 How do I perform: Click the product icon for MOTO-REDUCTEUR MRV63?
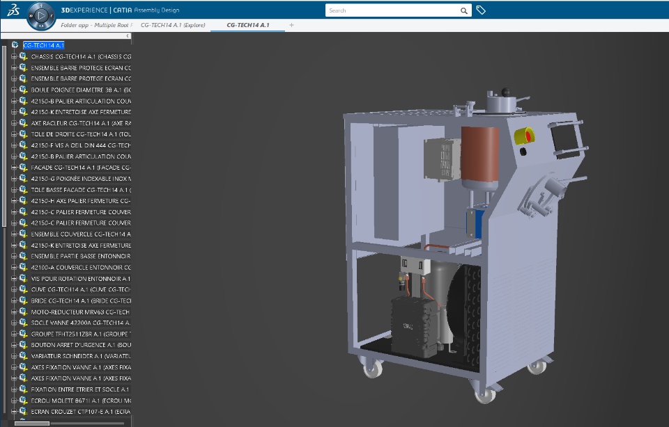tap(24, 311)
